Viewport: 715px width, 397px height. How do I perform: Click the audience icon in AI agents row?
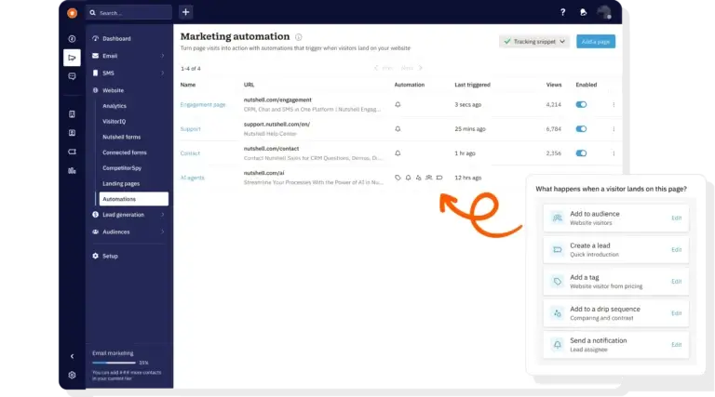pyautogui.click(x=428, y=178)
